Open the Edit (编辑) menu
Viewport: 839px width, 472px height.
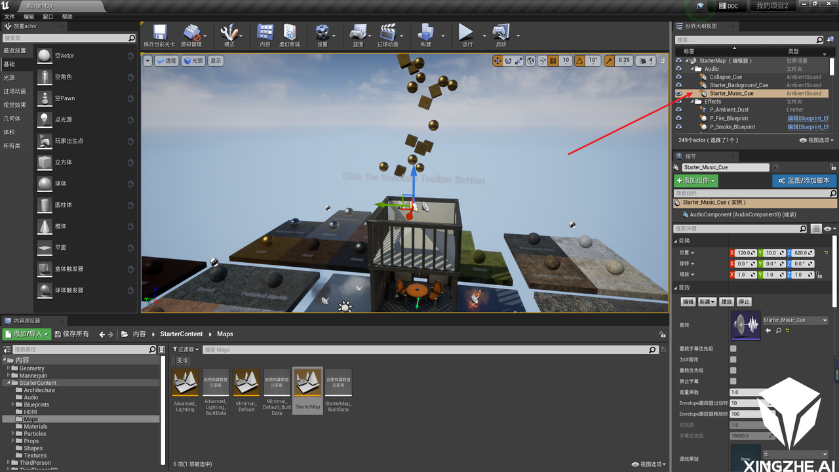click(29, 16)
